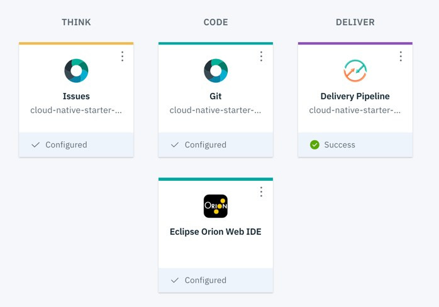Select the THINK phase heading
The image size is (439, 307).
tap(76, 23)
